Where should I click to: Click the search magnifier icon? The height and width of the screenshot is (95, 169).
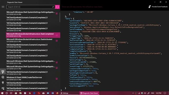point(53,7)
